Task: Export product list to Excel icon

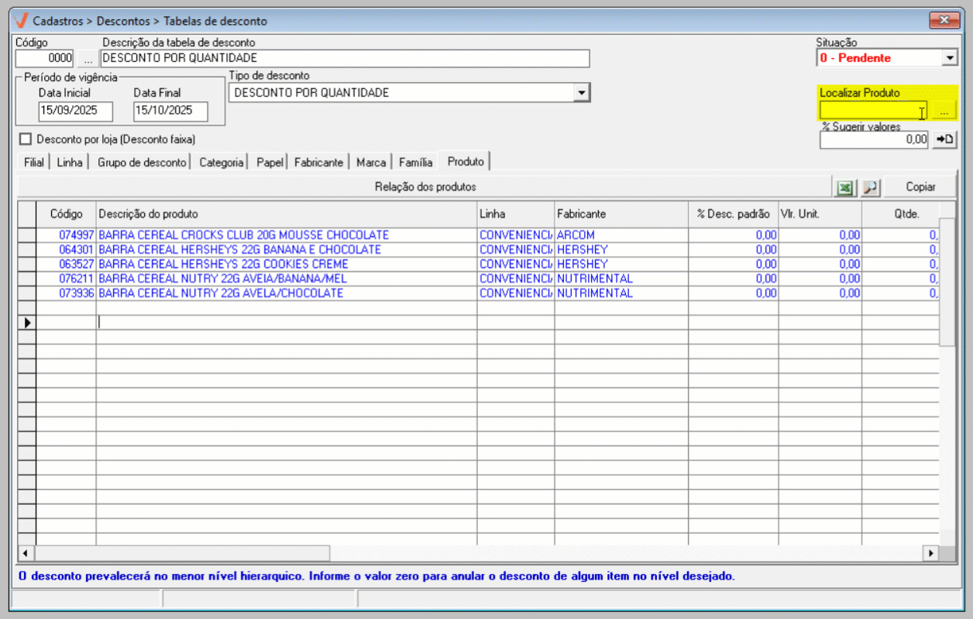Action: [x=845, y=186]
